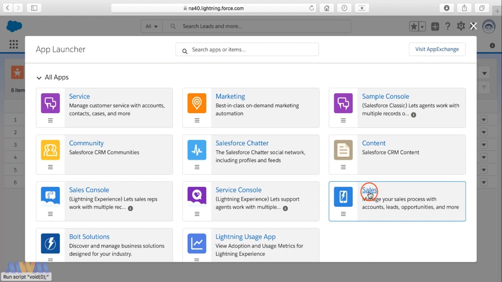Screen dimensions: 502x282
Task: Click the Service app icon
Action: click(x=50, y=103)
